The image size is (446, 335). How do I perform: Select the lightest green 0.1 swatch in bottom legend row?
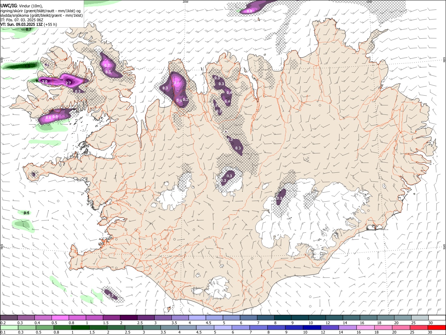point(9,328)
